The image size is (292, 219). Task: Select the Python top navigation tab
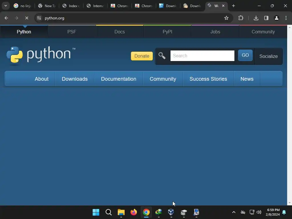point(24,32)
